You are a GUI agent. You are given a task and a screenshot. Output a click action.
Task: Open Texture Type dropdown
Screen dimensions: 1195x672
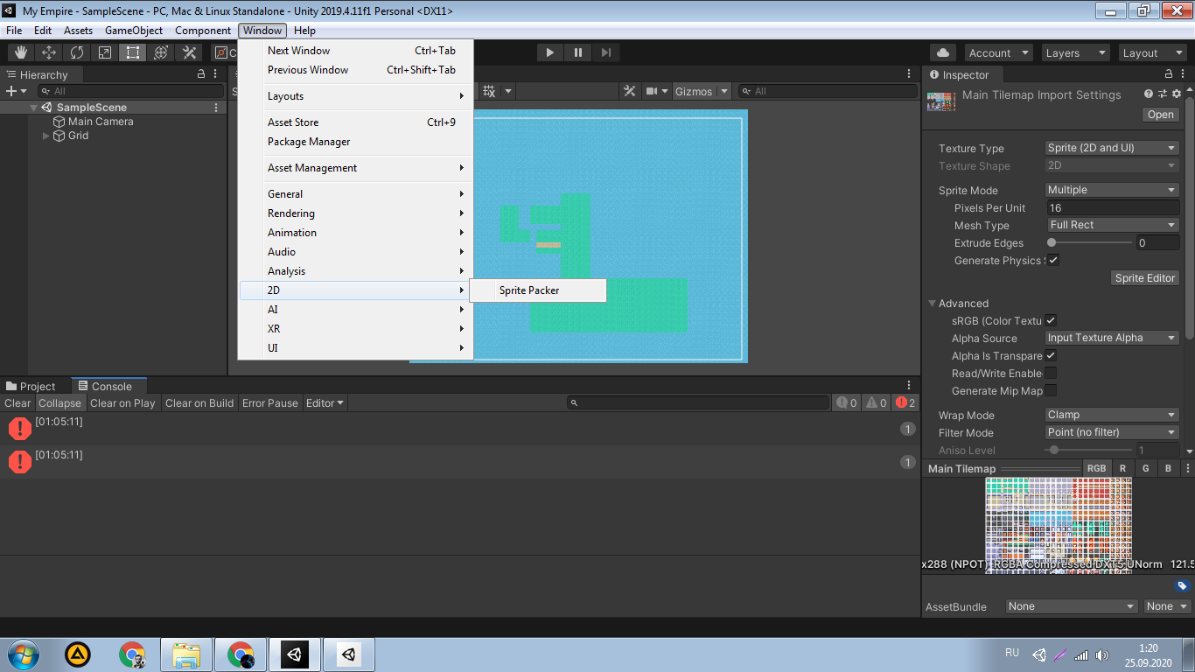(x=1112, y=148)
